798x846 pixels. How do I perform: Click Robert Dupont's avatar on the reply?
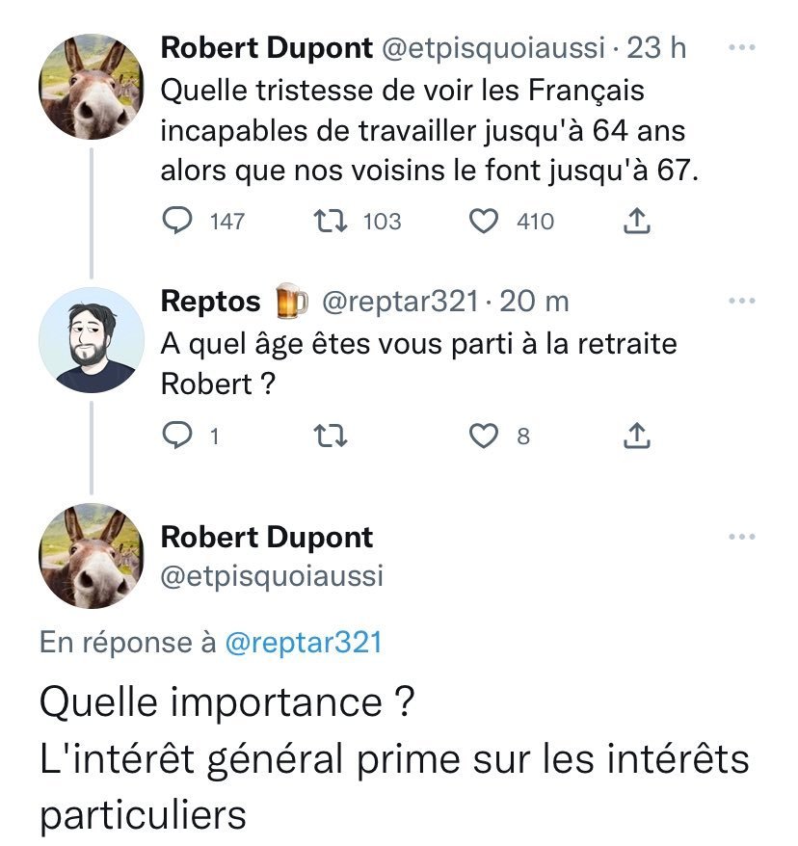[x=91, y=556]
